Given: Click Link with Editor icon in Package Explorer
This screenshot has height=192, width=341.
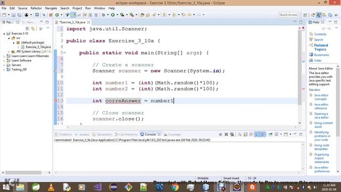Looking at the screenshot, I should pyautogui.click(x=33, y=28).
